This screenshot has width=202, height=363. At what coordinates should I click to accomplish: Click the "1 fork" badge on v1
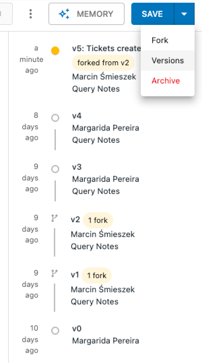click(x=97, y=275)
